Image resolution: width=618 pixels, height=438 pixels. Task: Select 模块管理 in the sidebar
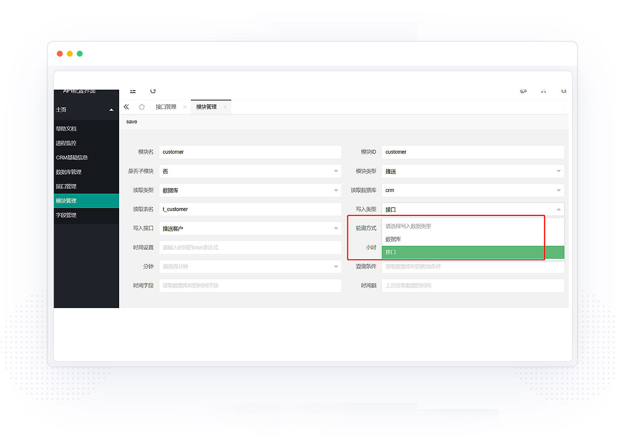coord(86,201)
